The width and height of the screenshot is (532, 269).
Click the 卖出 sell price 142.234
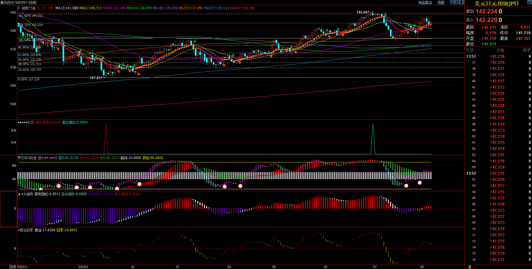tap(486, 11)
